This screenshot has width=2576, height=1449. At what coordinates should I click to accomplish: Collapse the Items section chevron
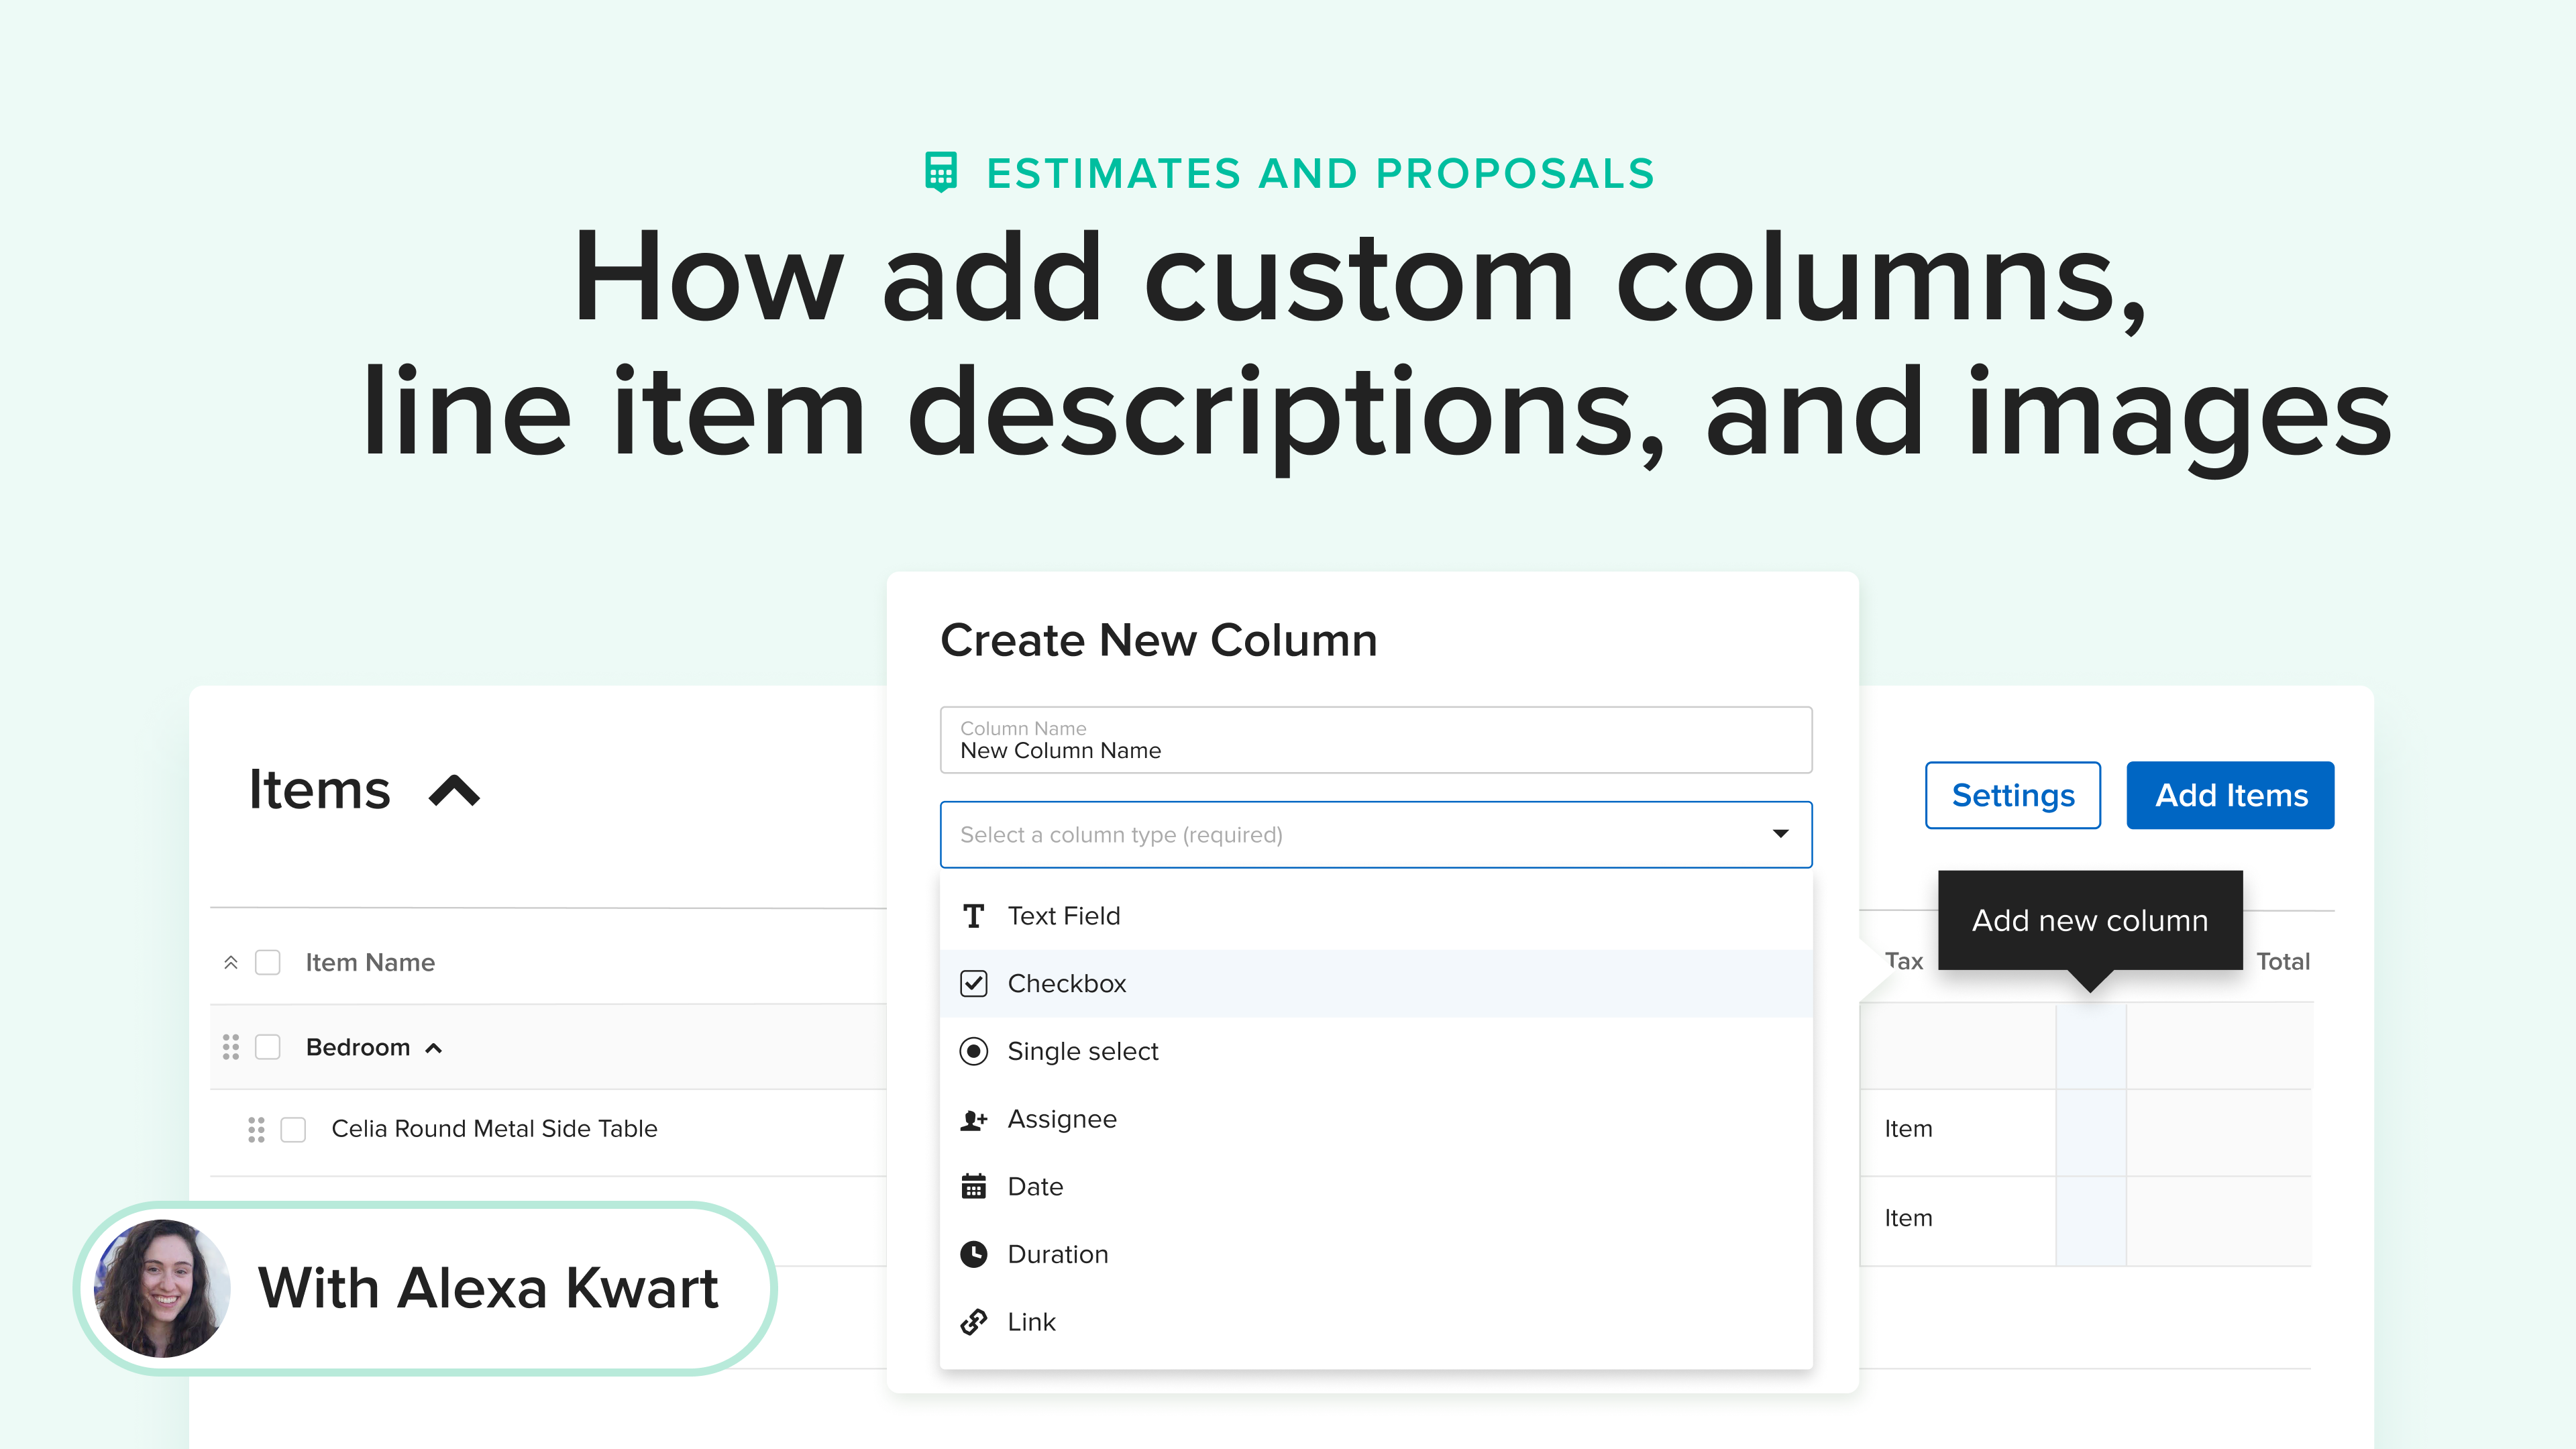[455, 791]
